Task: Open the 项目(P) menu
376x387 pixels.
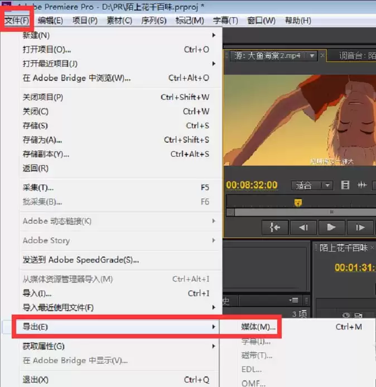Action: pos(85,21)
